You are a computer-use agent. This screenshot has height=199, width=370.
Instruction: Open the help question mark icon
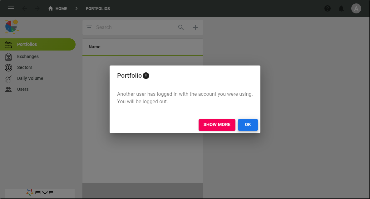pos(327,8)
